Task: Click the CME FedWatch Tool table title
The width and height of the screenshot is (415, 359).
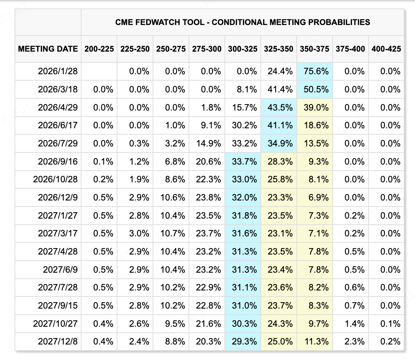Action: click(243, 22)
